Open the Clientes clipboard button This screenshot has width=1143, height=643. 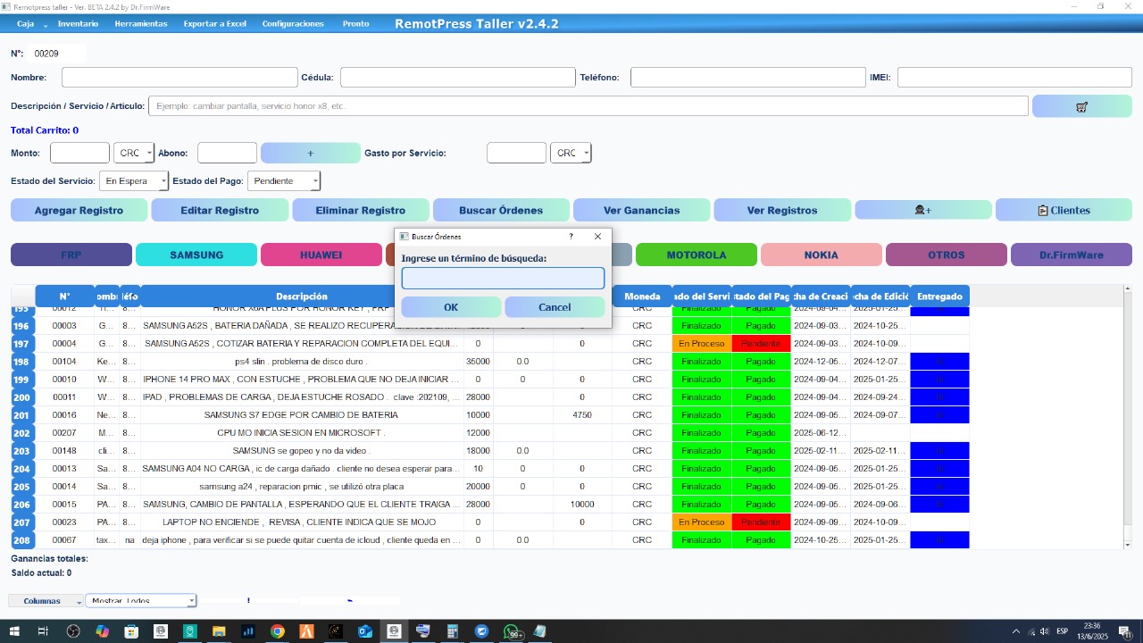(1063, 210)
